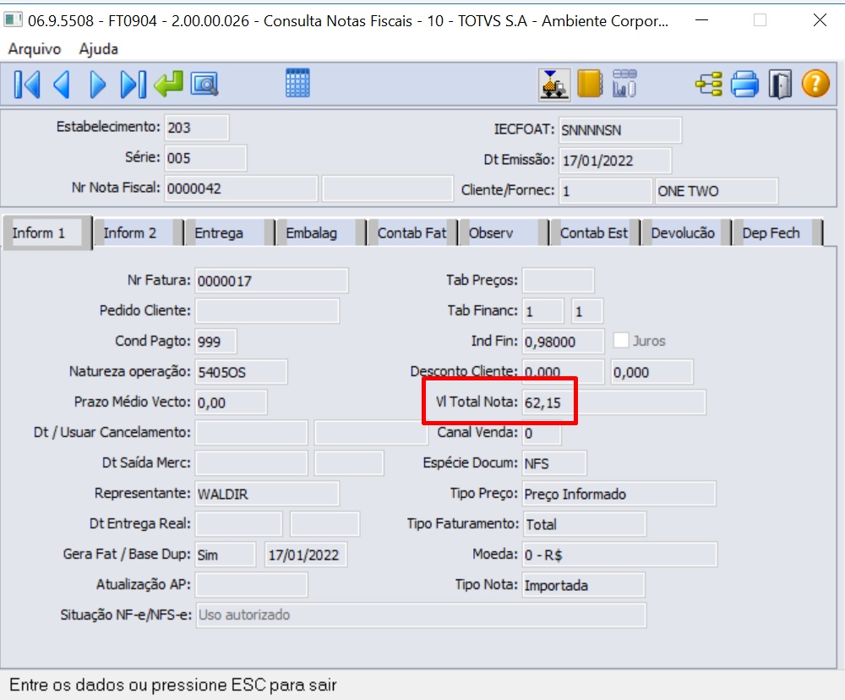This screenshot has height=700, width=845.
Task: Switch to the Entrega tab
Action: click(228, 233)
